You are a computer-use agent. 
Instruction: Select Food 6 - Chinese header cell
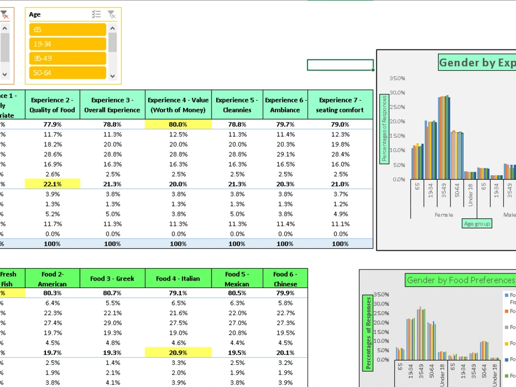285,279
